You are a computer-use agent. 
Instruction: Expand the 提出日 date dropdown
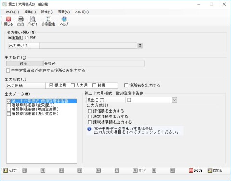[174, 100]
